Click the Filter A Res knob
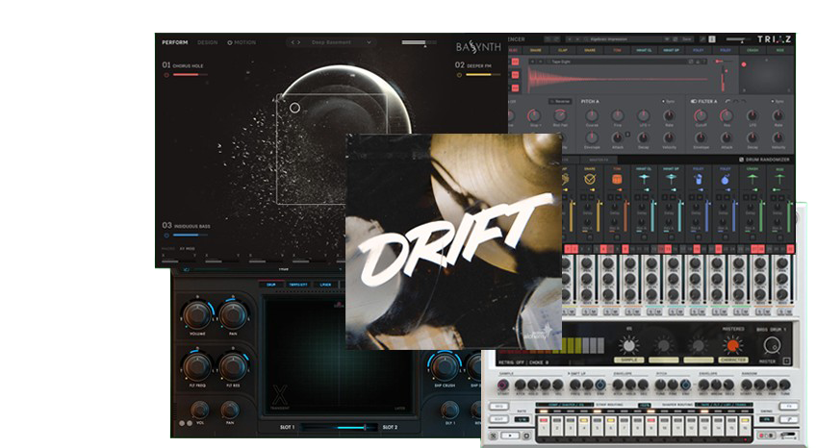Viewport: 816px width, 448px height. point(727,115)
